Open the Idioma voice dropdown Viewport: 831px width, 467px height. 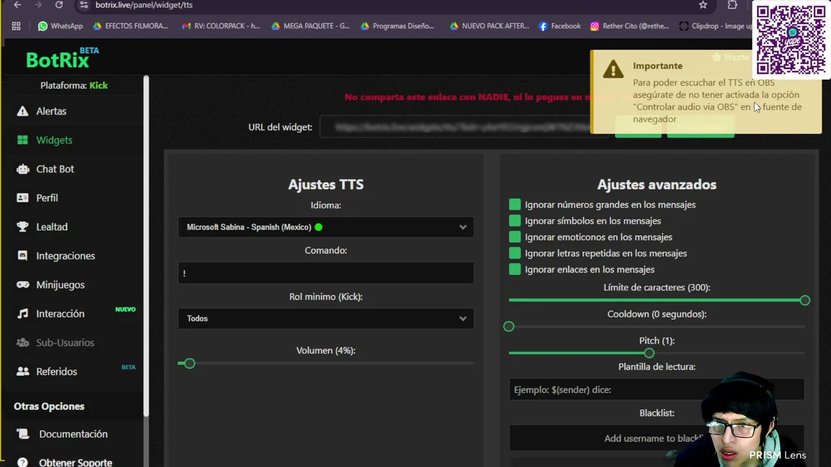[326, 227]
